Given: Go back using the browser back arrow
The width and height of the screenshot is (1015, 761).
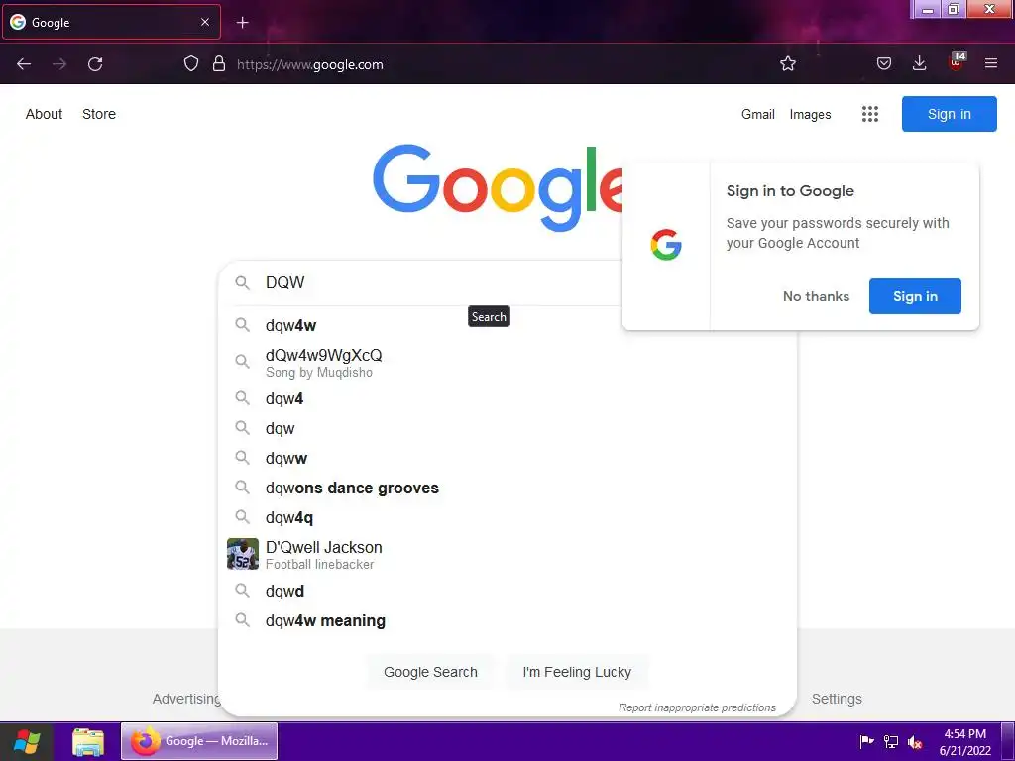Looking at the screenshot, I should 24,64.
